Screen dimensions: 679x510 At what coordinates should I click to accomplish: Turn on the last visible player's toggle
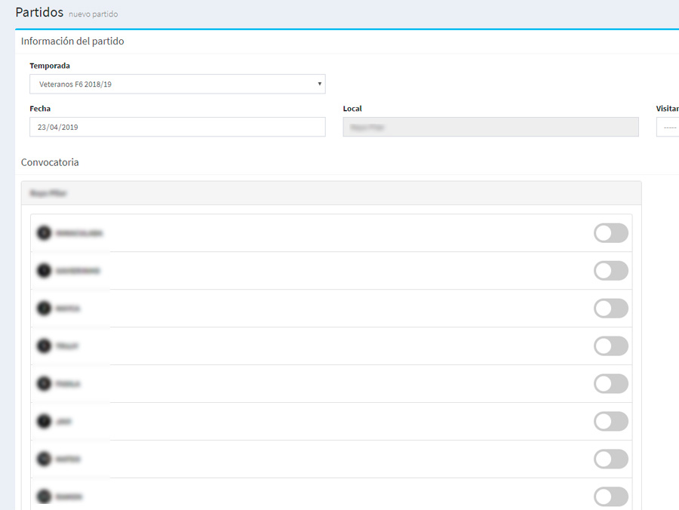click(x=610, y=497)
